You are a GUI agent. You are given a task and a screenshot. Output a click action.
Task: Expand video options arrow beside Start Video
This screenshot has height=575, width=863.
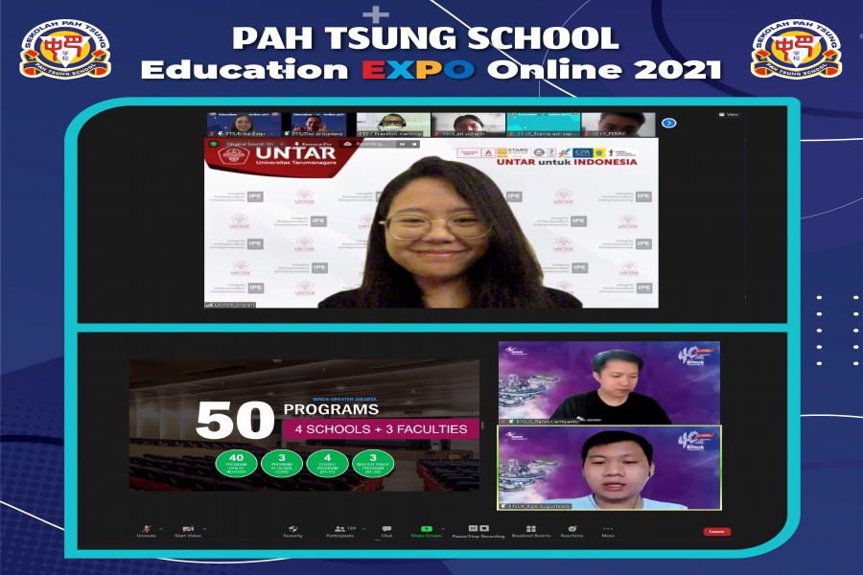click(204, 528)
